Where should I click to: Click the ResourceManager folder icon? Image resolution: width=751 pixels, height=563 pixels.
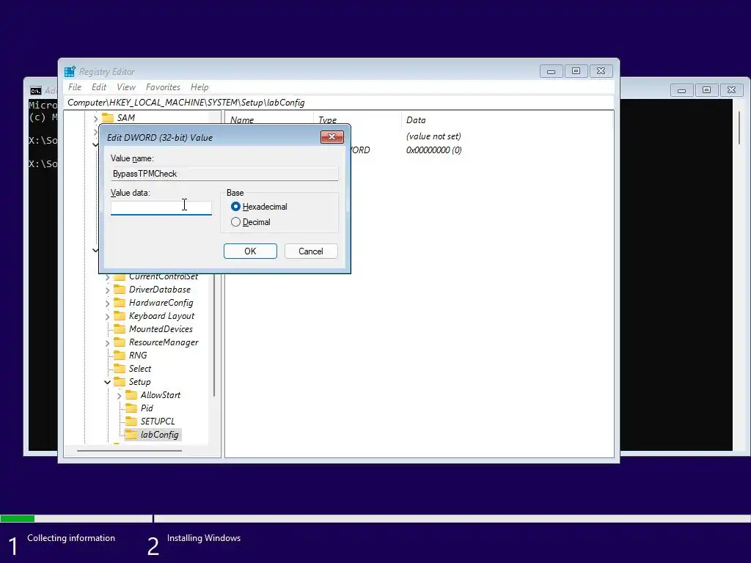pyautogui.click(x=120, y=342)
